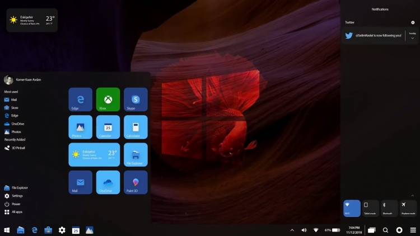Image resolution: width=420 pixels, height=236 pixels.
Task: Open the Calculator tile
Action: pos(136,127)
